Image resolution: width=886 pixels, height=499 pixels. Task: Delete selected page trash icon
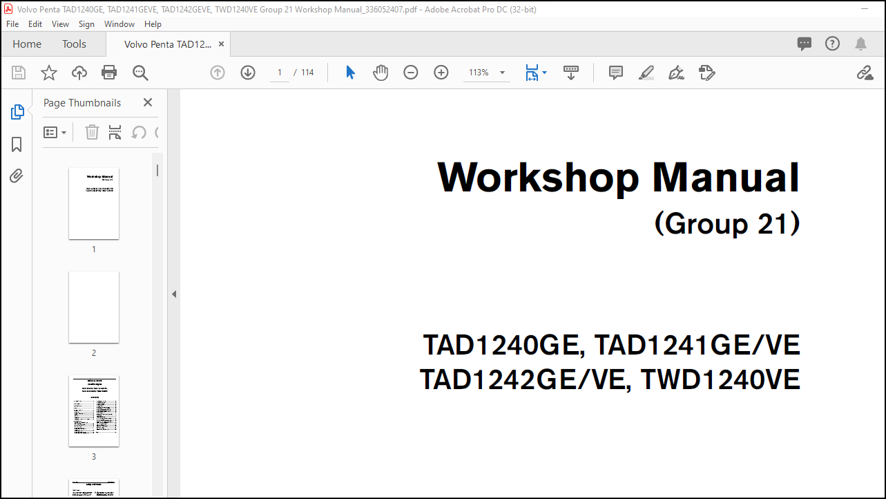[x=92, y=132]
